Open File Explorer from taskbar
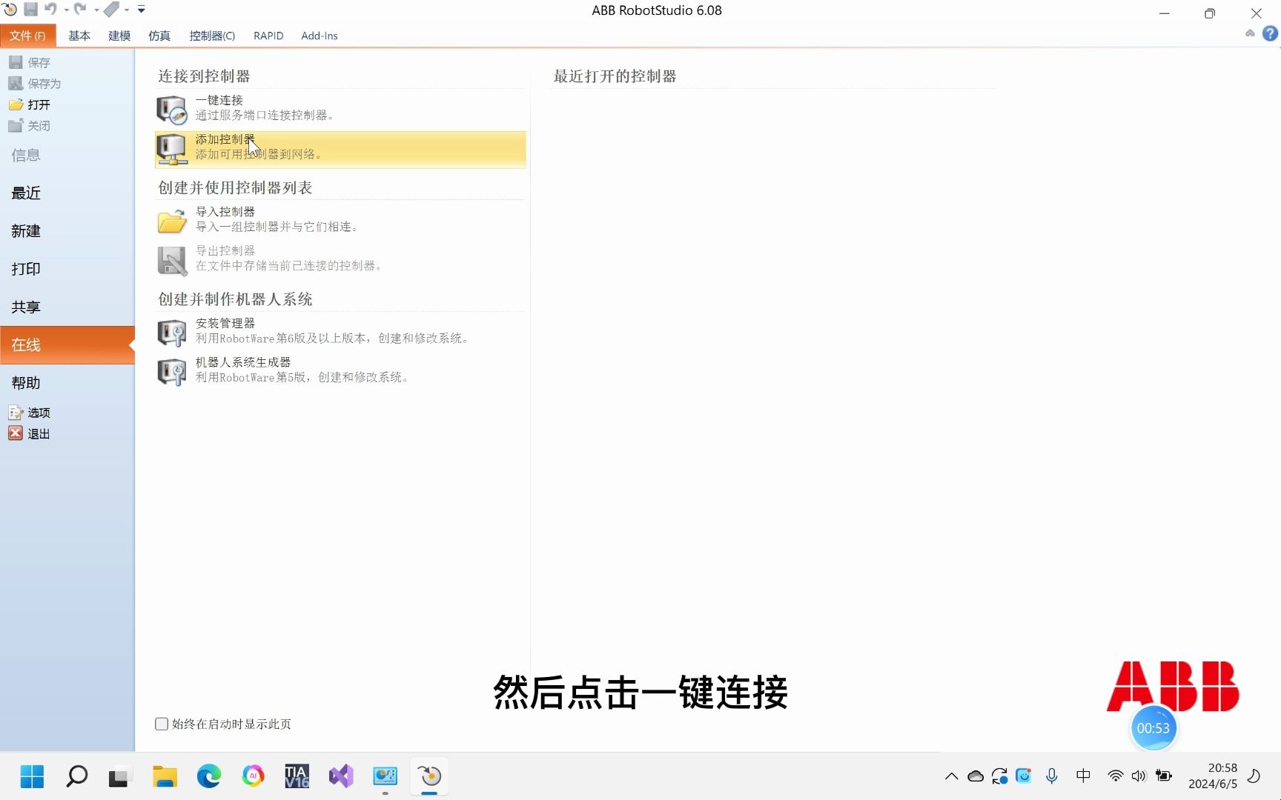This screenshot has width=1281, height=800. click(x=165, y=776)
